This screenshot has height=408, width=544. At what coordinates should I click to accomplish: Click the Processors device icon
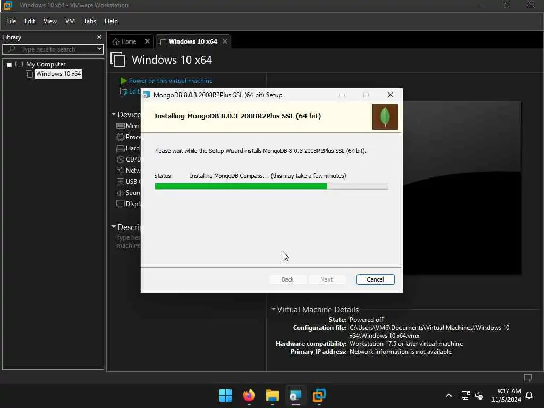pos(121,137)
